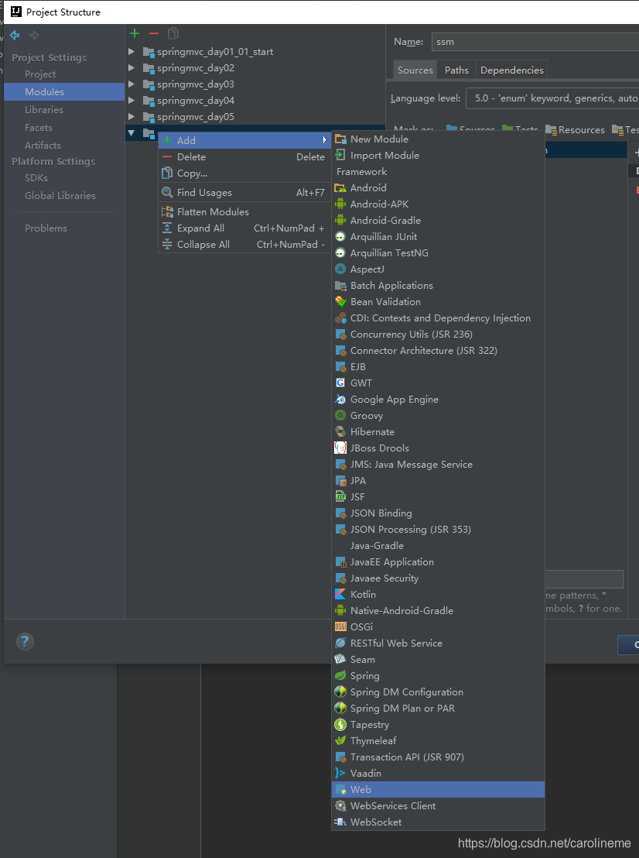Select the RESTful Web Service icon
Viewport: 639px width, 858px height.
[340, 643]
